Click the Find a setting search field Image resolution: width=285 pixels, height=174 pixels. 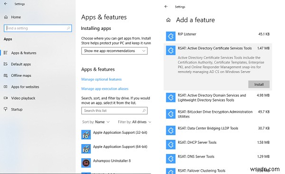pos(38,28)
